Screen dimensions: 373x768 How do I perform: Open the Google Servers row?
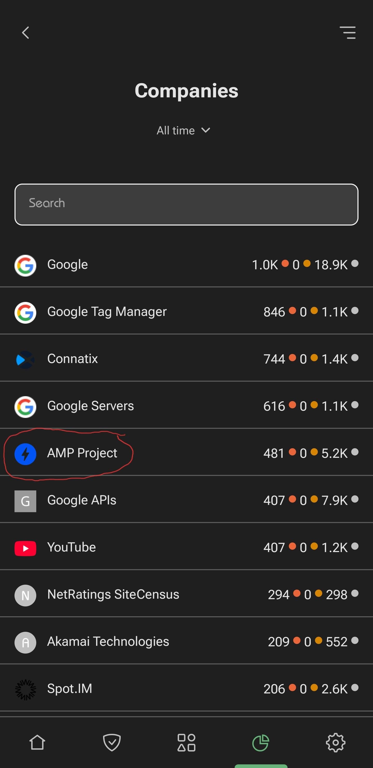[x=186, y=406]
